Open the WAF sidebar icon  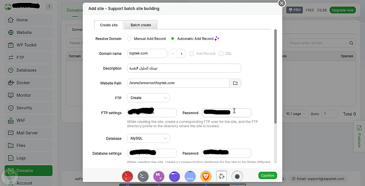pyautogui.click(x=11, y=121)
